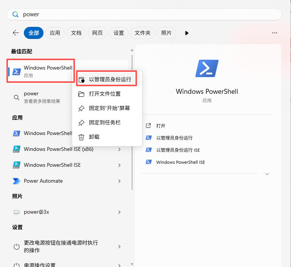Open the three-dots options menu

click(x=275, y=33)
